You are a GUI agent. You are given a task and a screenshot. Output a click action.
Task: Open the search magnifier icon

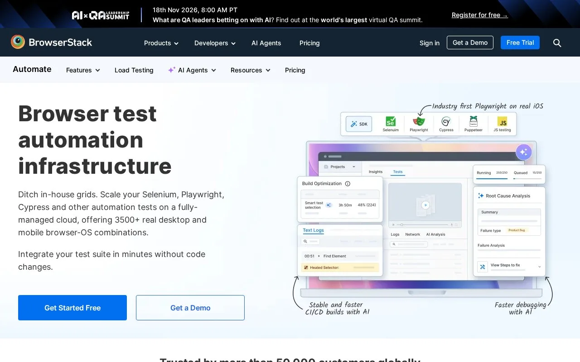tap(557, 43)
